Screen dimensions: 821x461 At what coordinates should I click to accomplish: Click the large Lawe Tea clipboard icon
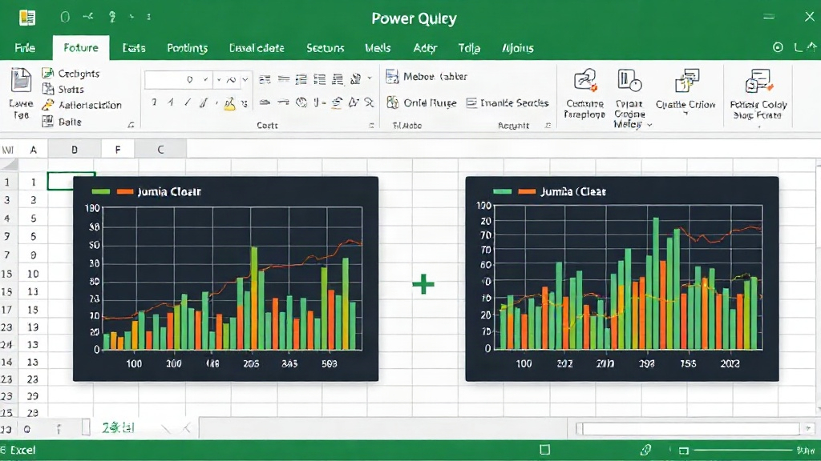pyautogui.click(x=21, y=81)
